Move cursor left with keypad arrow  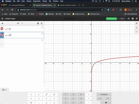pos(100,99)
